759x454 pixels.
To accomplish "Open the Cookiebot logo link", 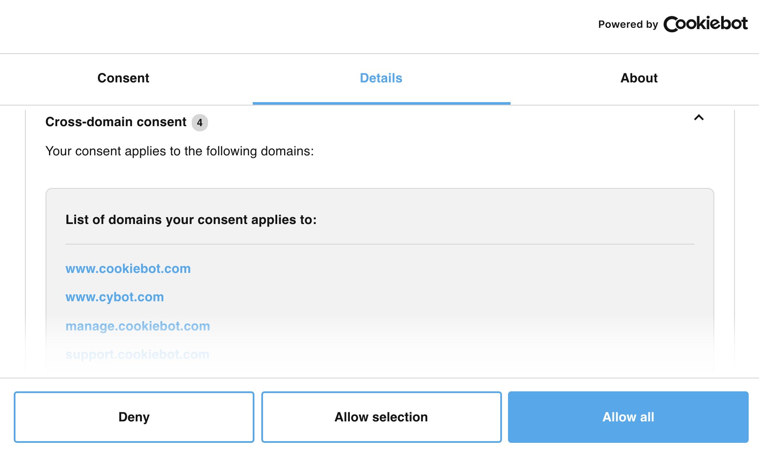I will point(705,24).
